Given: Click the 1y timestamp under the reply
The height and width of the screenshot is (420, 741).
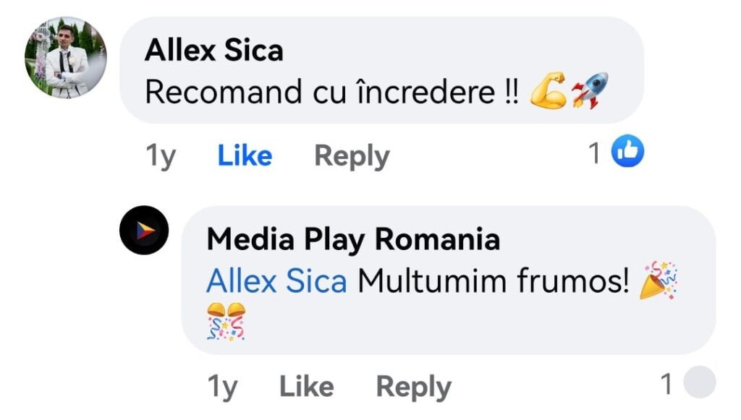Looking at the screenshot, I should pyautogui.click(x=222, y=387).
